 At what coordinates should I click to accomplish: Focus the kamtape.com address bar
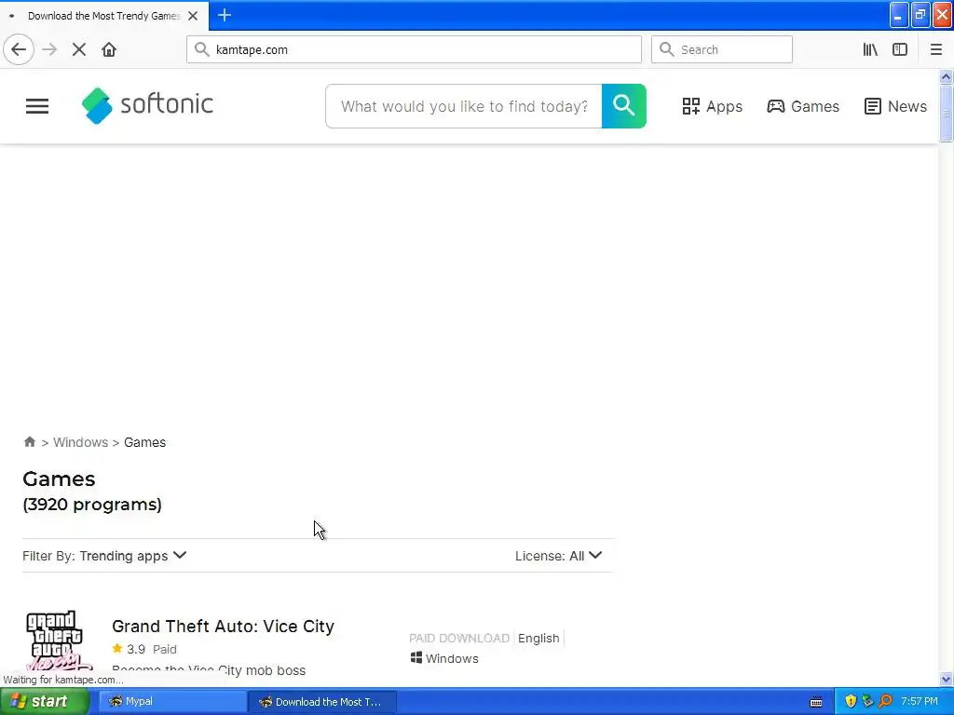click(414, 49)
